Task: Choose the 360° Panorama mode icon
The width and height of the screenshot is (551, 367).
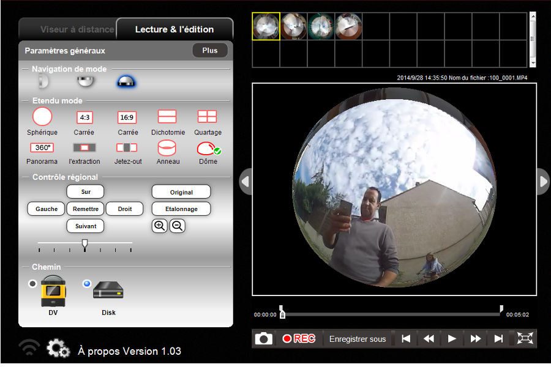Action: (x=42, y=147)
